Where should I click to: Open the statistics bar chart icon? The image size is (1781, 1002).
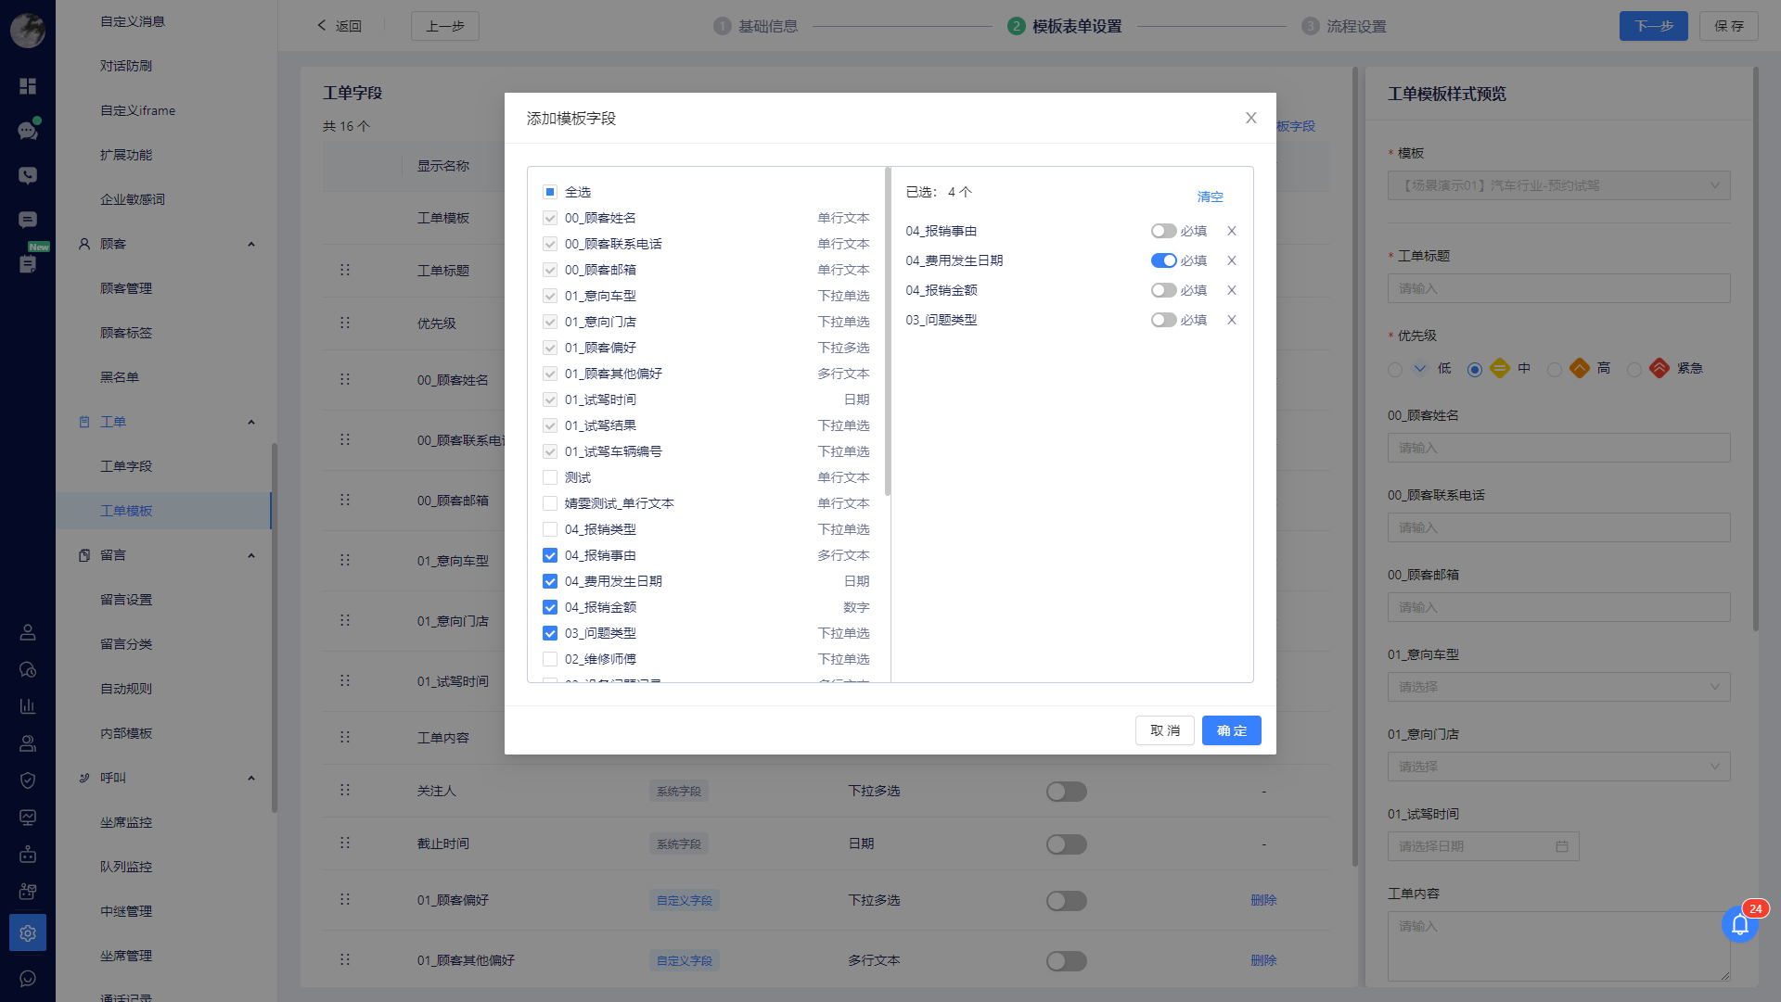click(28, 706)
